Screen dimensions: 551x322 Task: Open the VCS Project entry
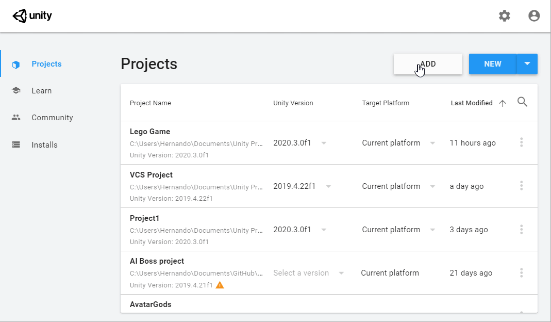tap(151, 175)
